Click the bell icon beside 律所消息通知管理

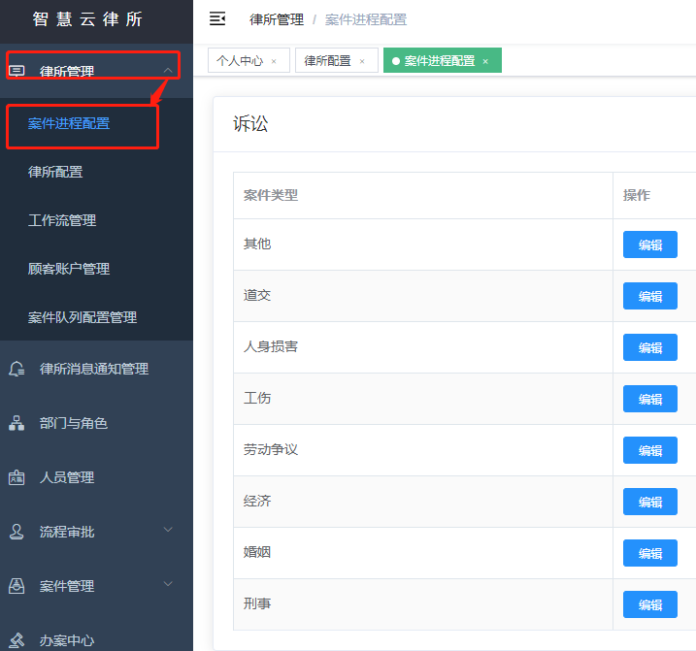coord(17,369)
